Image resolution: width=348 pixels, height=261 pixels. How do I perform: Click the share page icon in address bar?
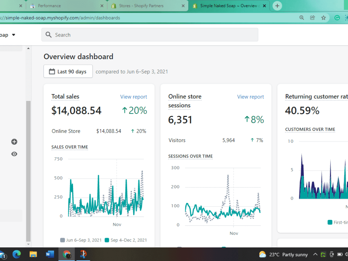click(x=313, y=18)
